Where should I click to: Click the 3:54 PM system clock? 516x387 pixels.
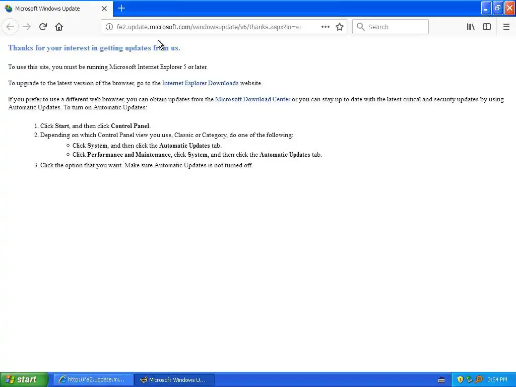(497, 380)
